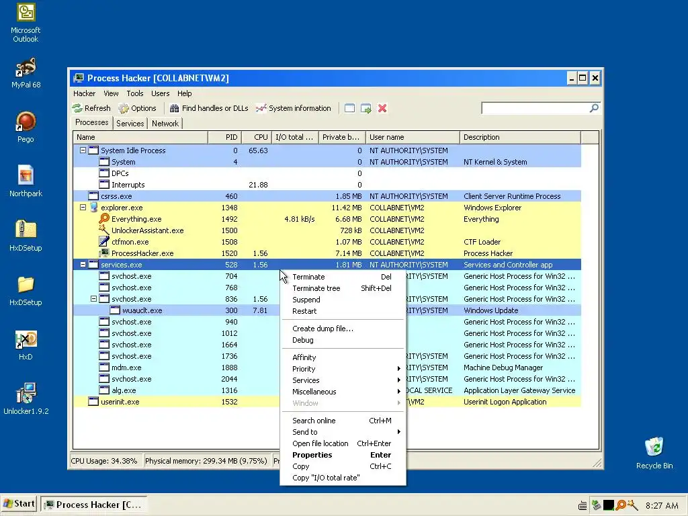
Task: Choose Terminate from context menu
Action: (343, 277)
